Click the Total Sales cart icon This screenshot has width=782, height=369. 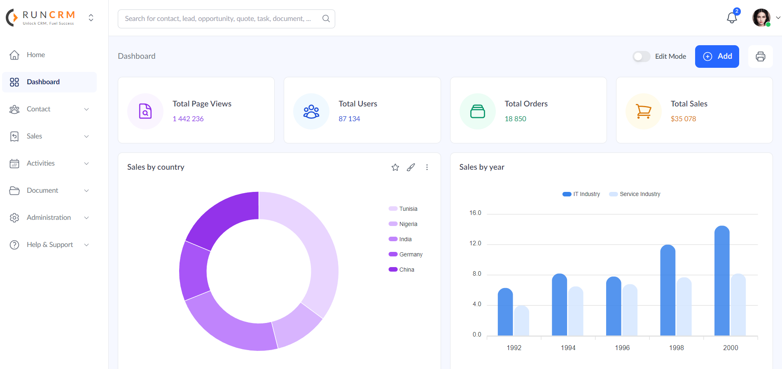tap(643, 111)
